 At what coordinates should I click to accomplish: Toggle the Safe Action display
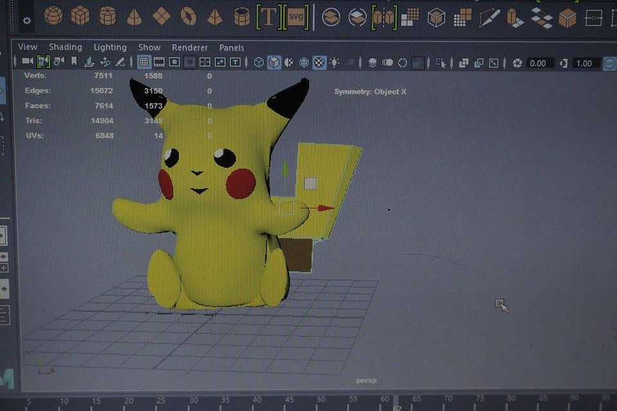click(220, 62)
